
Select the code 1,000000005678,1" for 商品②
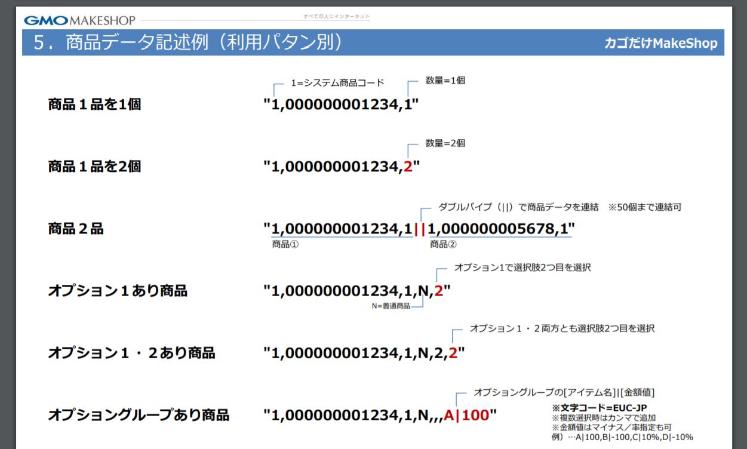point(502,229)
